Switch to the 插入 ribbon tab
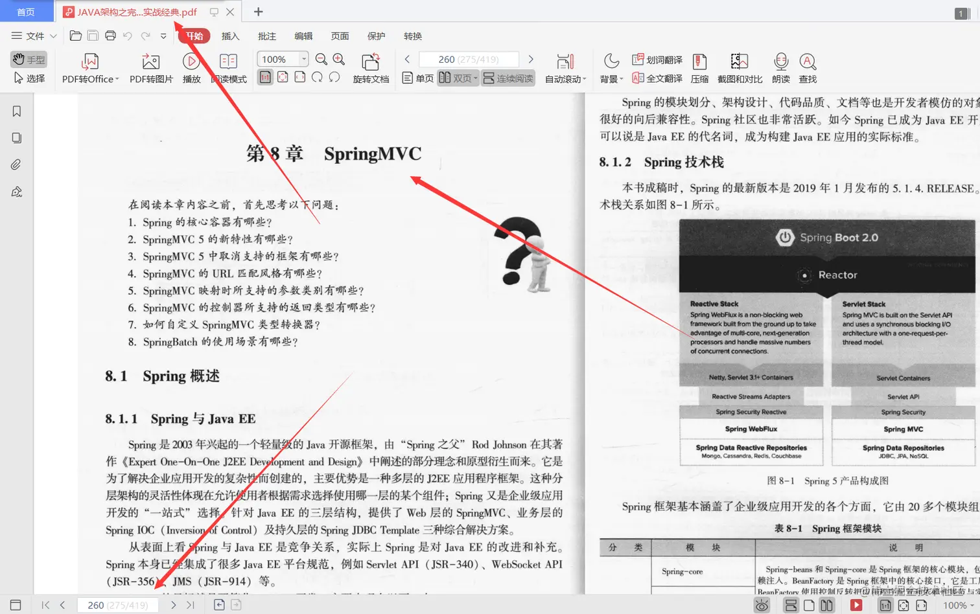 (230, 36)
